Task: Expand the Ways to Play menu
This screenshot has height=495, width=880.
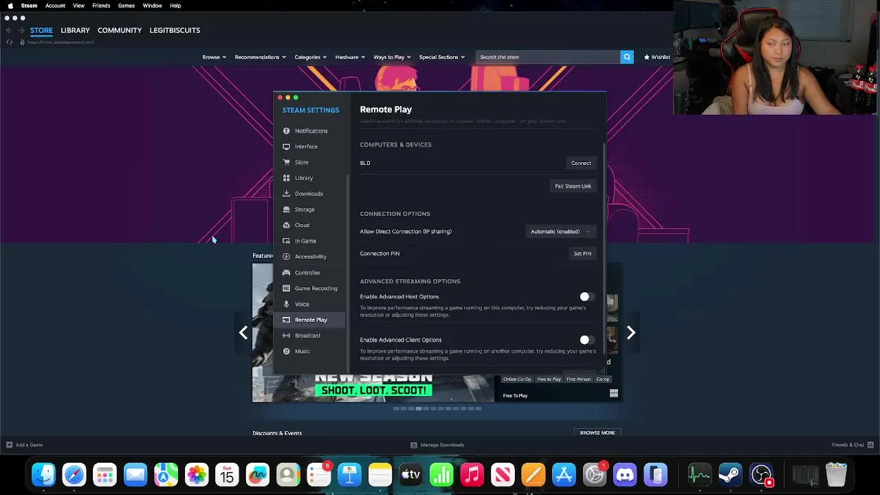Action: (x=392, y=57)
